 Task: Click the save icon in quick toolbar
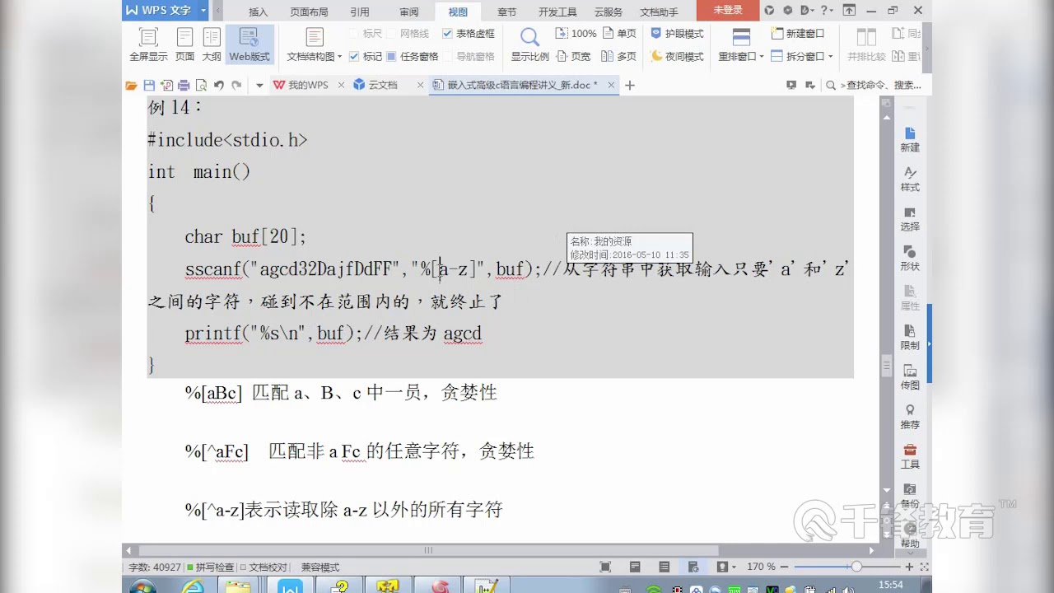(x=149, y=85)
